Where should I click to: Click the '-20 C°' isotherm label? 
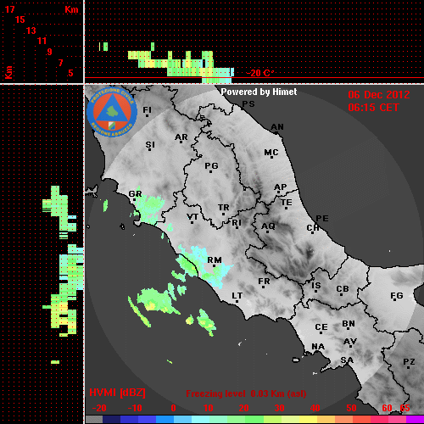259,73
